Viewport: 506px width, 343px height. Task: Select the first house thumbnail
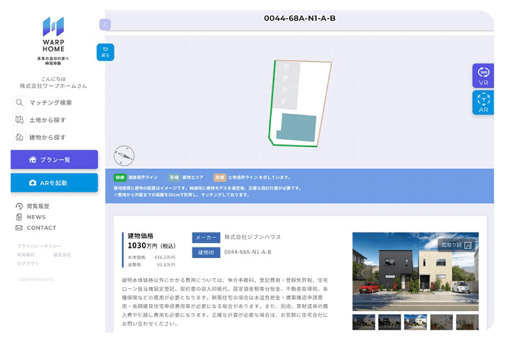click(363, 322)
